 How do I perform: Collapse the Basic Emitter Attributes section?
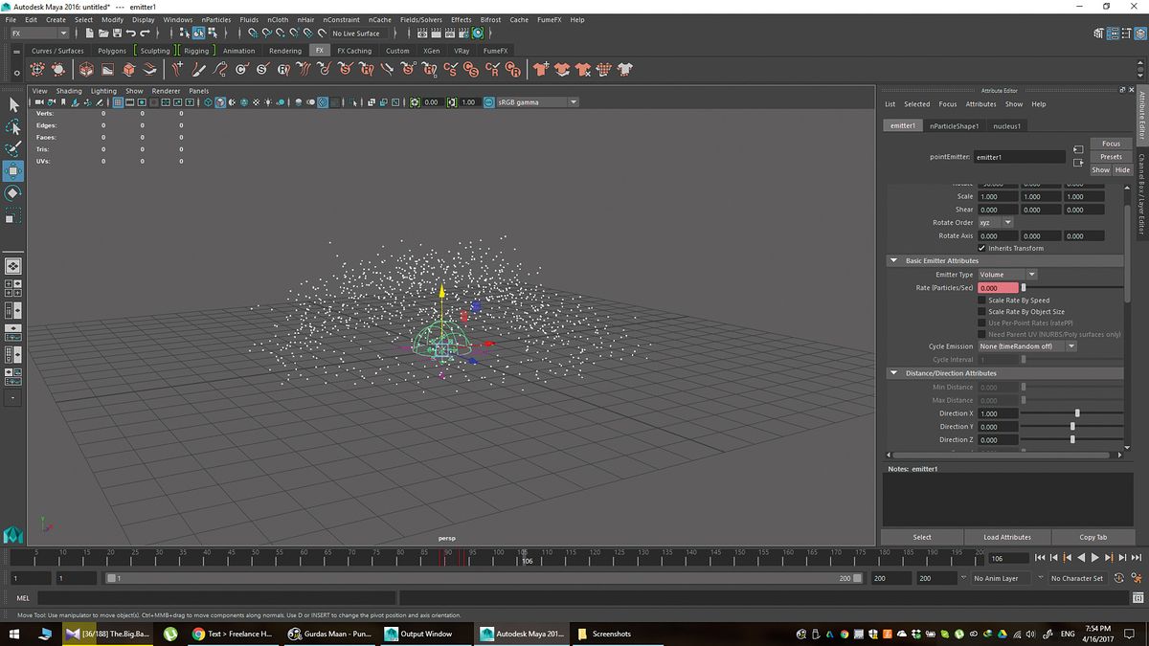click(893, 259)
